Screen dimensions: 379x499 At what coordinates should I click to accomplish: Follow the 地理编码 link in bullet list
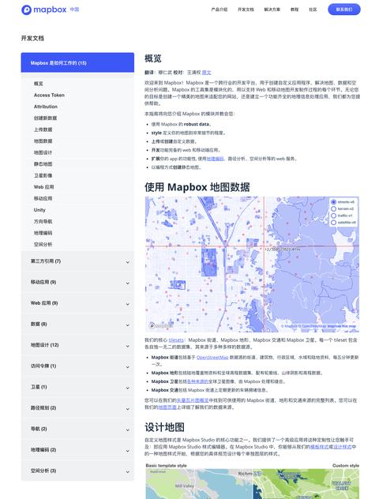[215, 159]
